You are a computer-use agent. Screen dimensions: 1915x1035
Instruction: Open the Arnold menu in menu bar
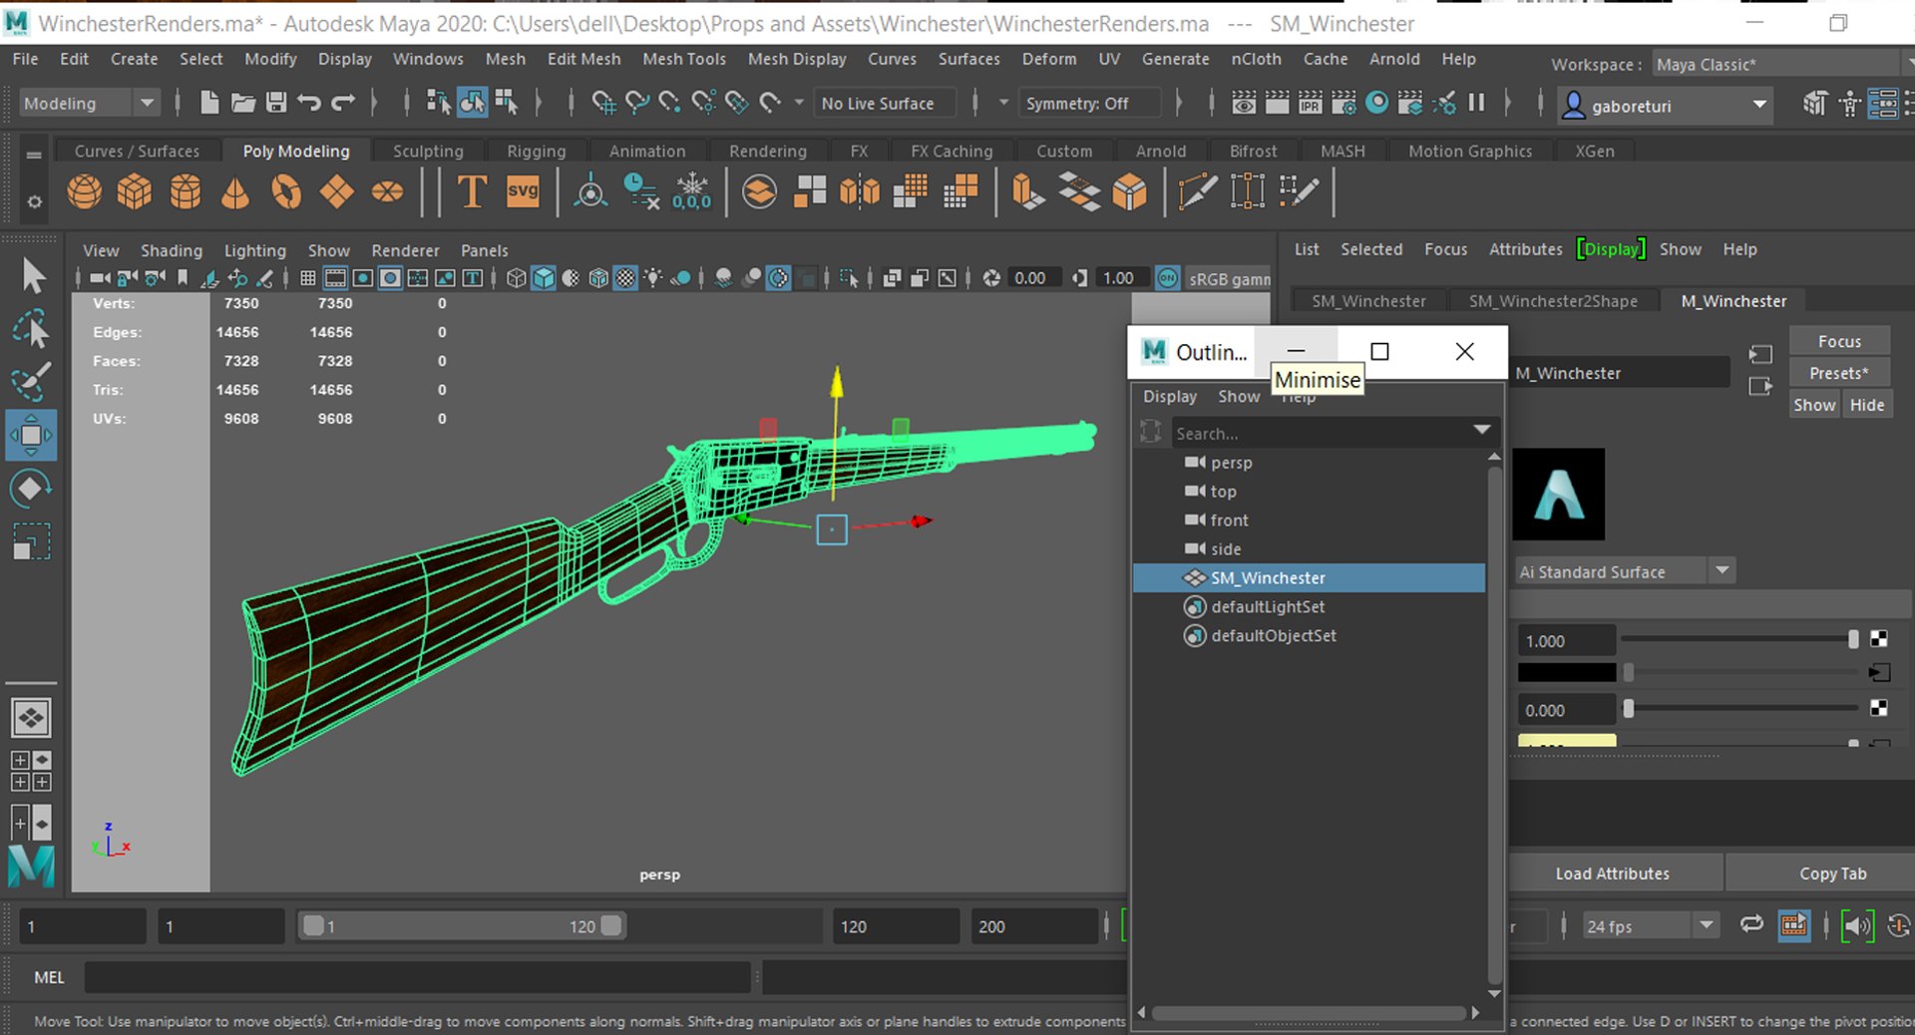1394,59
